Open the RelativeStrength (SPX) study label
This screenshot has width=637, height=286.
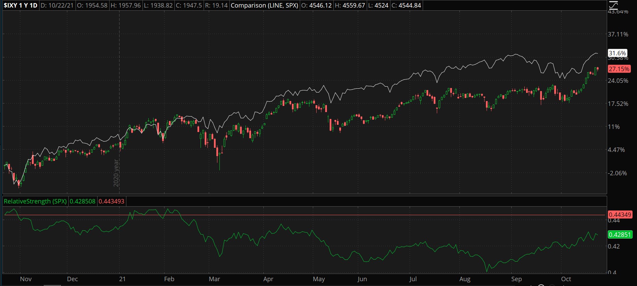35,201
